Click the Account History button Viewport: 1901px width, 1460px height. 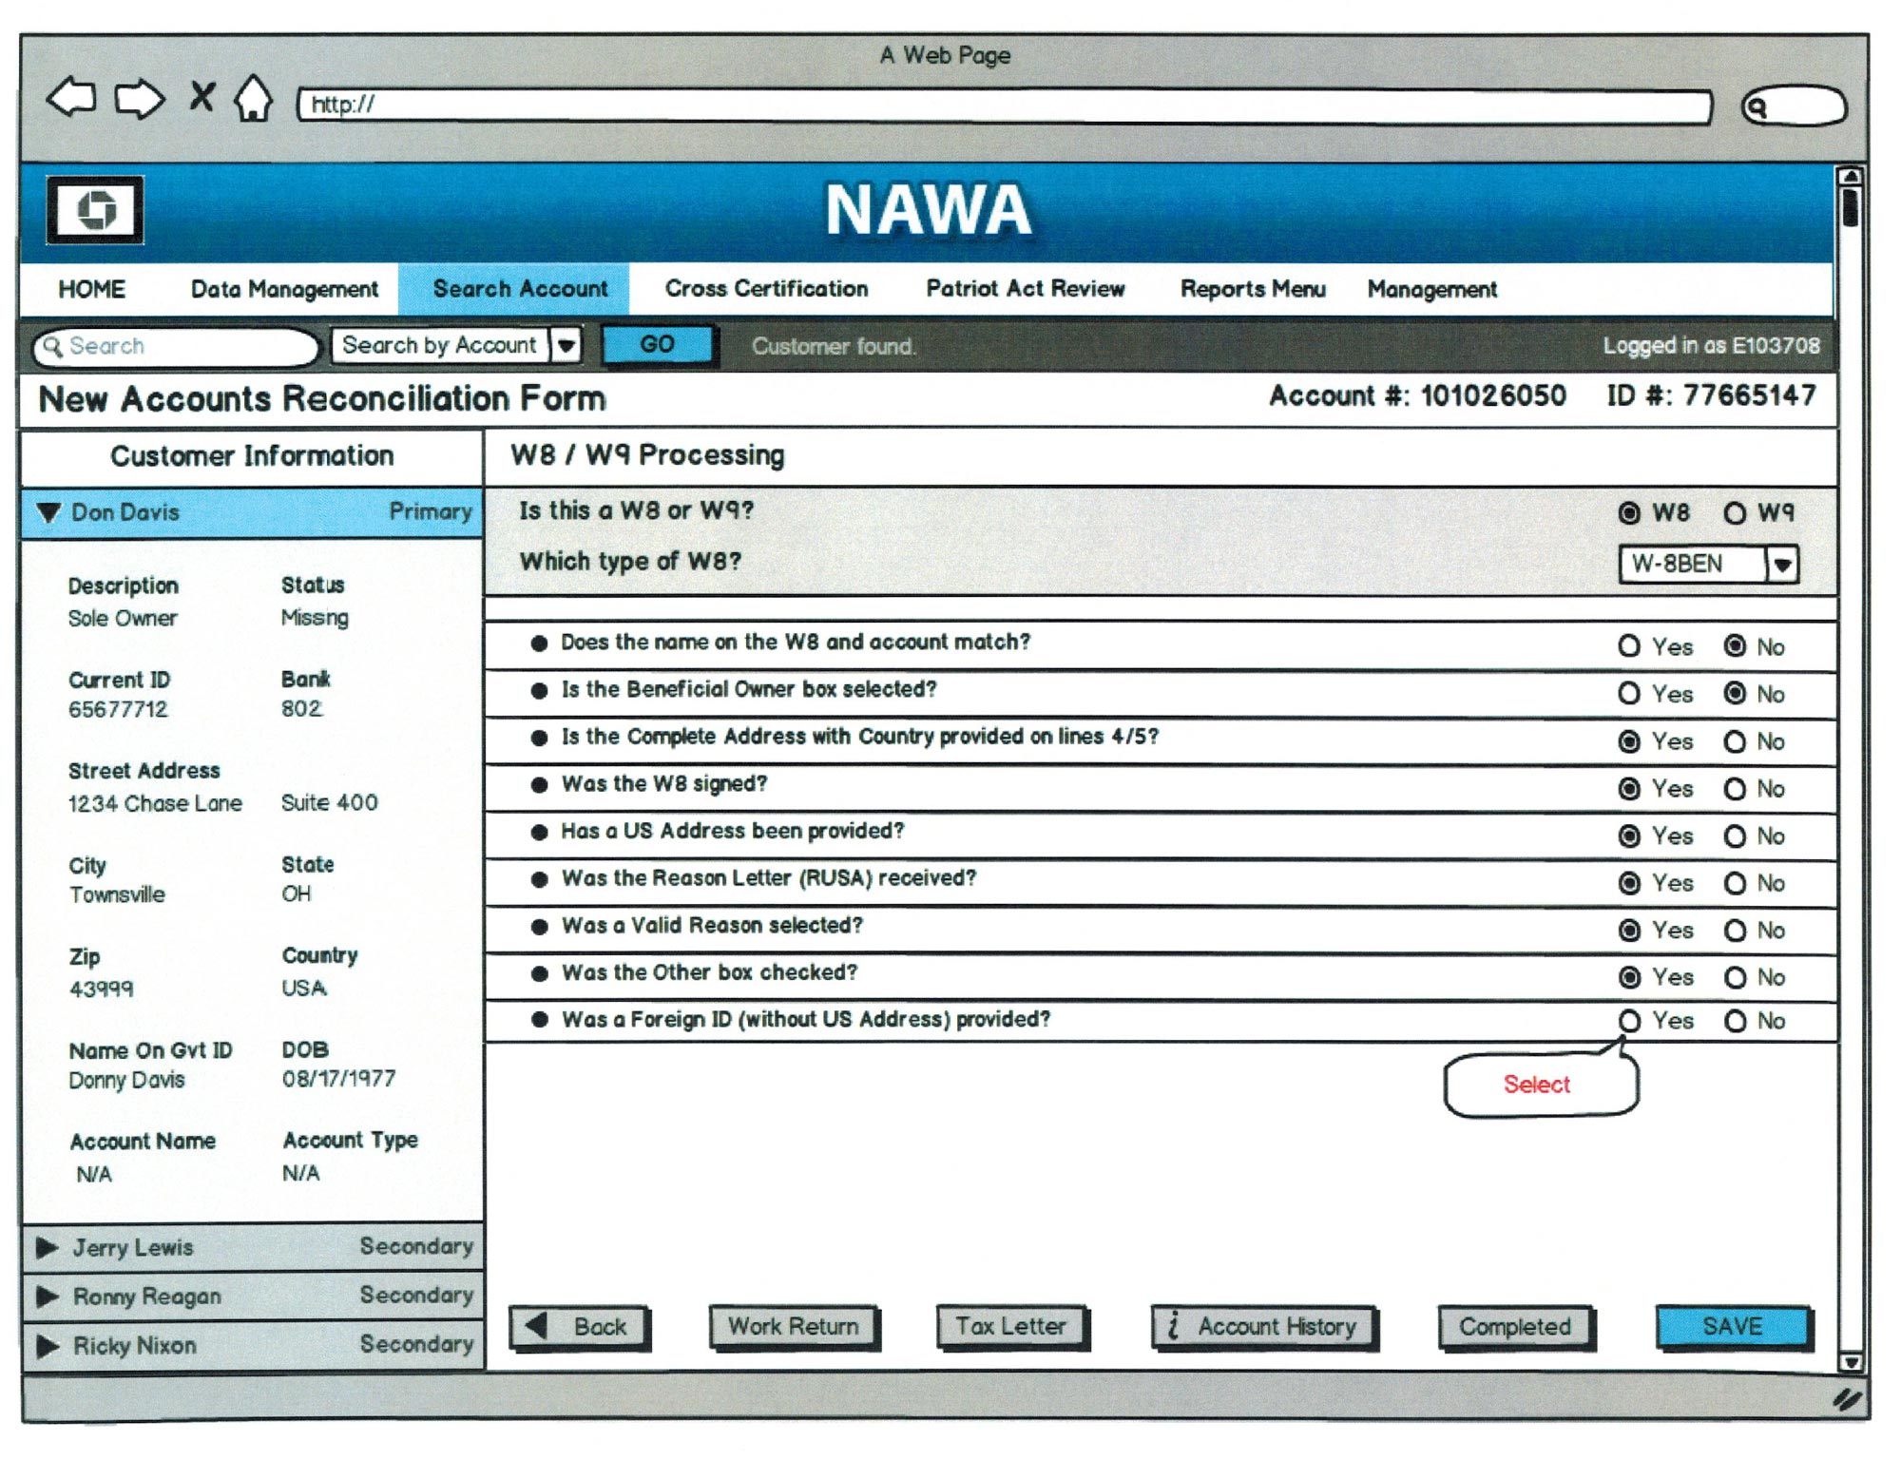point(1263,1327)
